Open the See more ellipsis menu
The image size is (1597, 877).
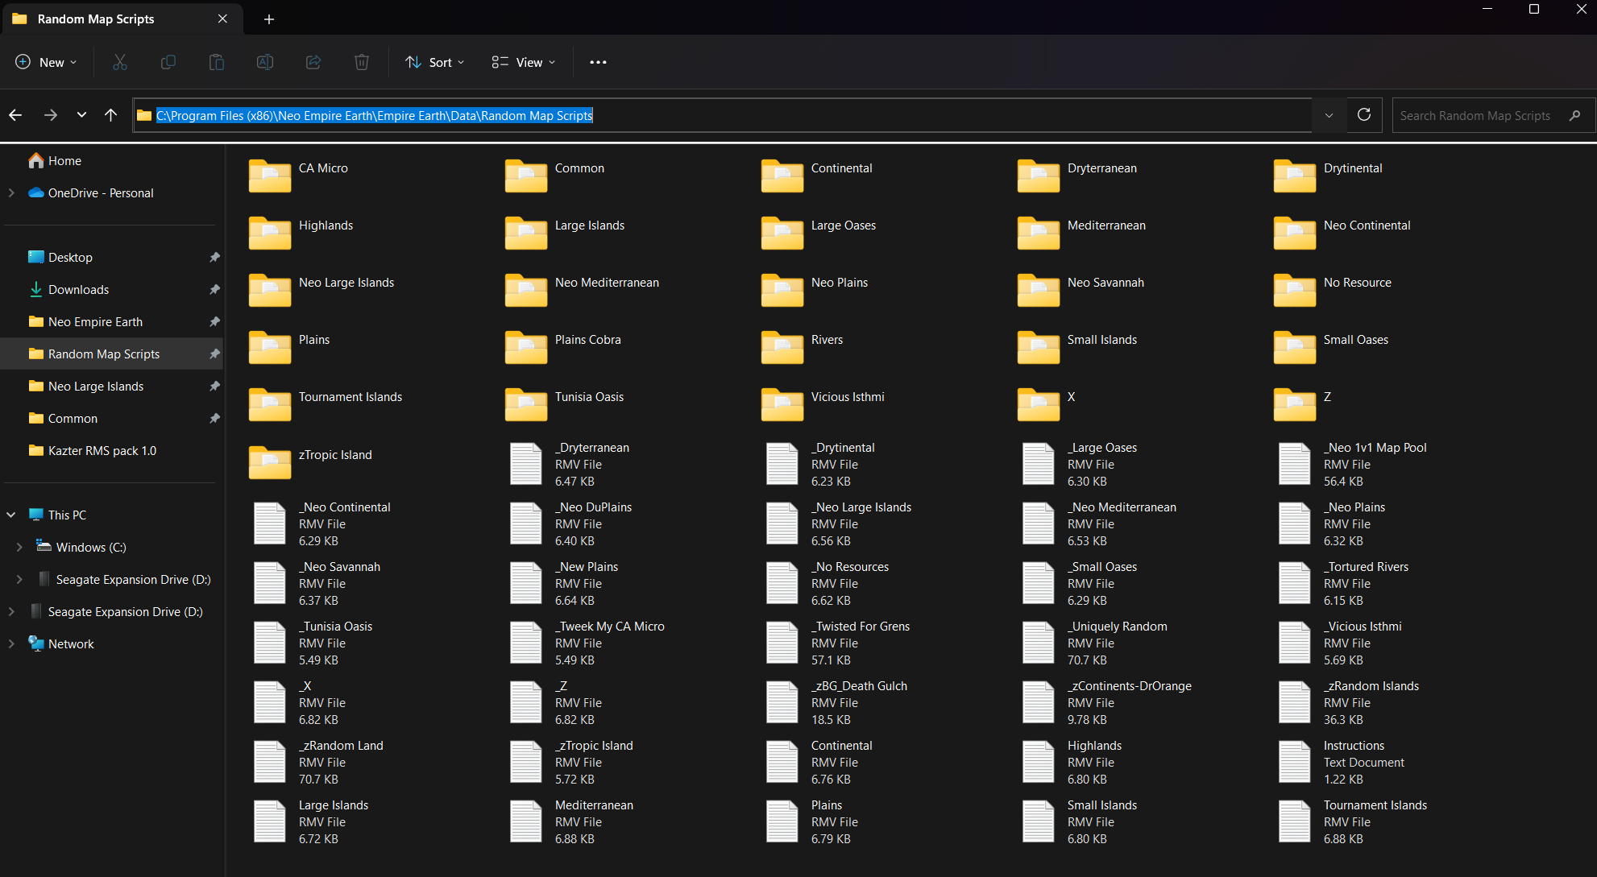(598, 62)
